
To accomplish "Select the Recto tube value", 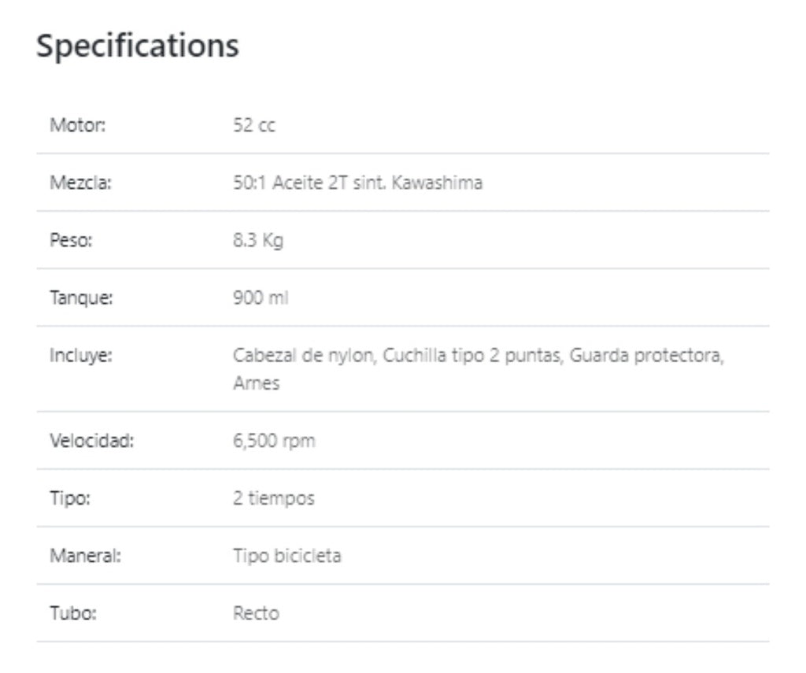I will point(256,613).
